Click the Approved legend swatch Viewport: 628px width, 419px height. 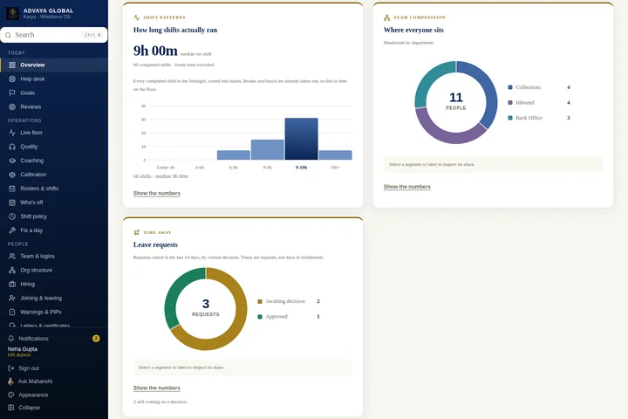(260, 317)
